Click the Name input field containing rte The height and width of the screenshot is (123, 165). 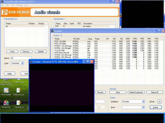(21, 58)
